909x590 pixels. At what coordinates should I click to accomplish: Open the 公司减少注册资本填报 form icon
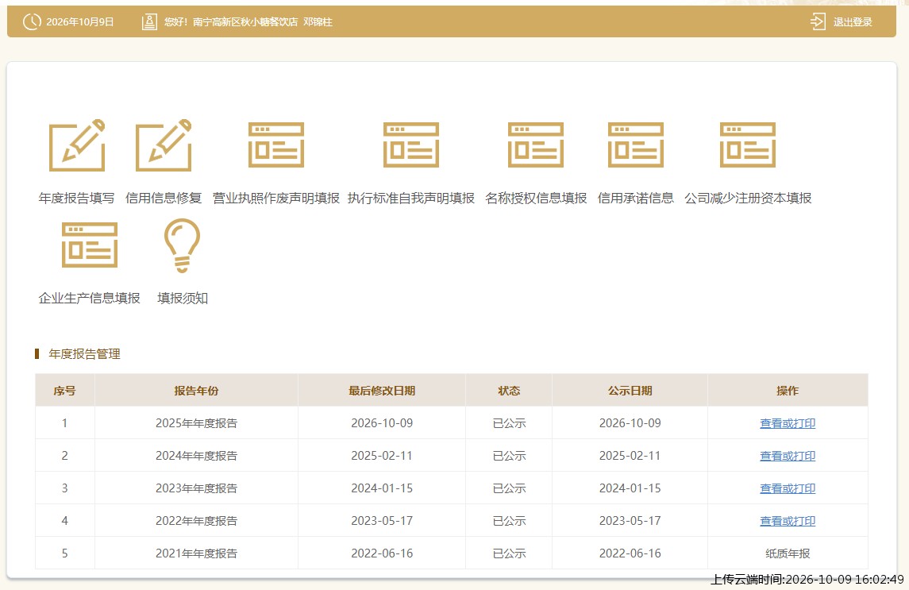[x=748, y=145]
